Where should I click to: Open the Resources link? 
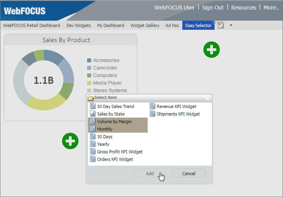pos(244,8)
